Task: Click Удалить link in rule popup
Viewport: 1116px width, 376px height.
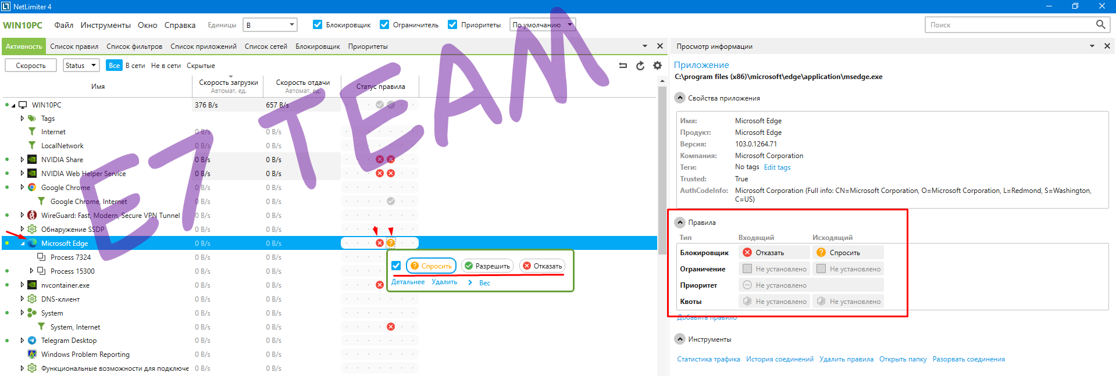Action: point(444,282)
